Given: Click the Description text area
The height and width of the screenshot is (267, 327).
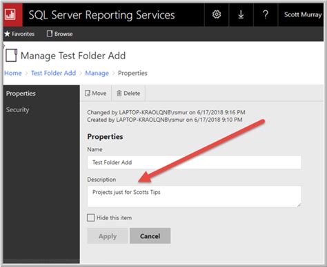Looking at the screenshot, I should pos(194,196).
